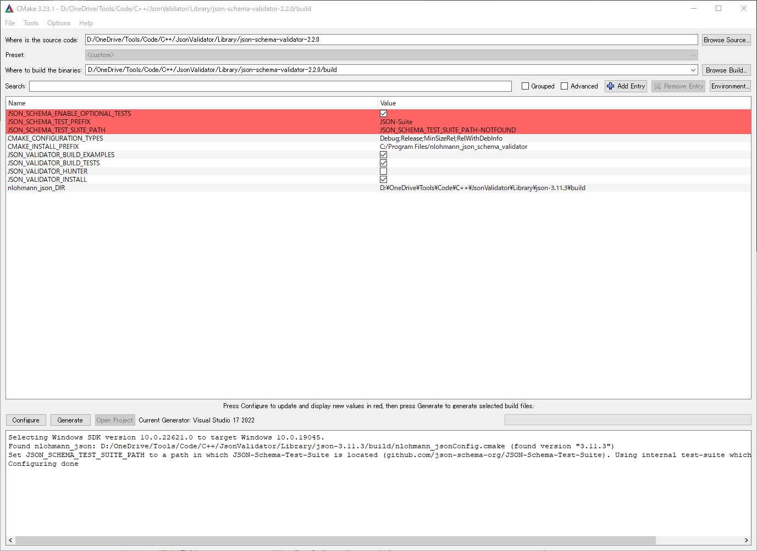Click into the Search input field
The height and width of the screenshot is (551, 757).
(270, 86)
